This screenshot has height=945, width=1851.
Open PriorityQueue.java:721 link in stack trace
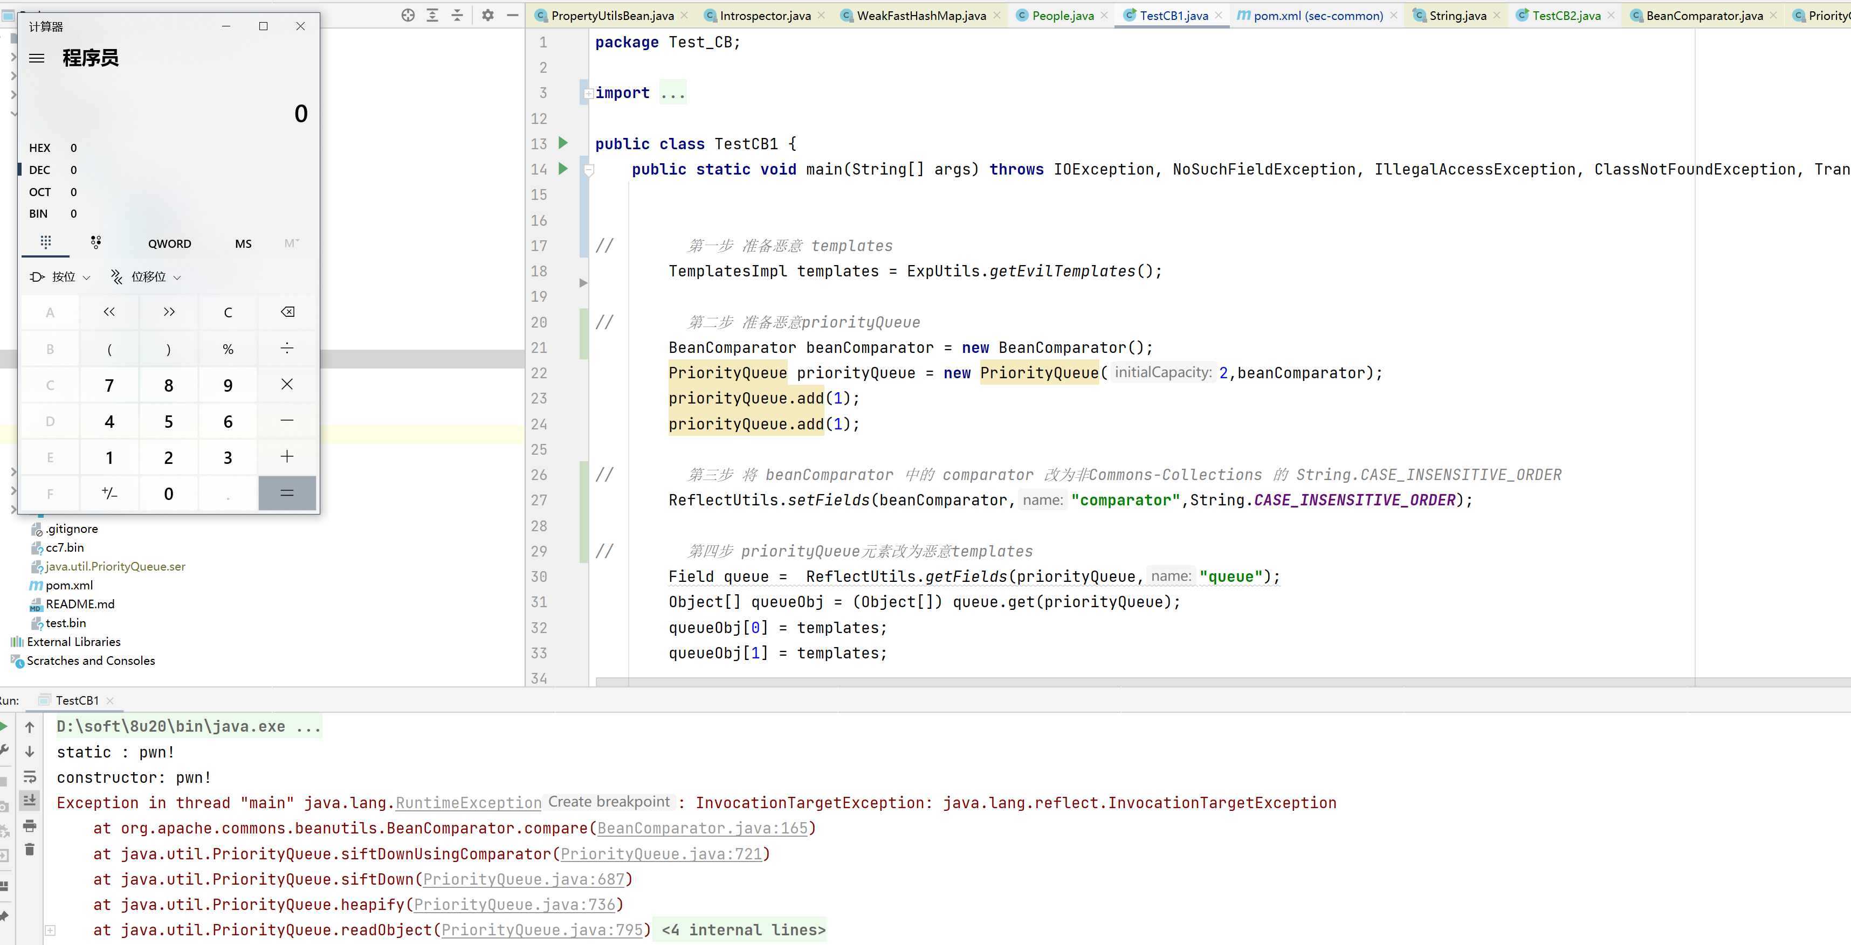coord(660,854)
